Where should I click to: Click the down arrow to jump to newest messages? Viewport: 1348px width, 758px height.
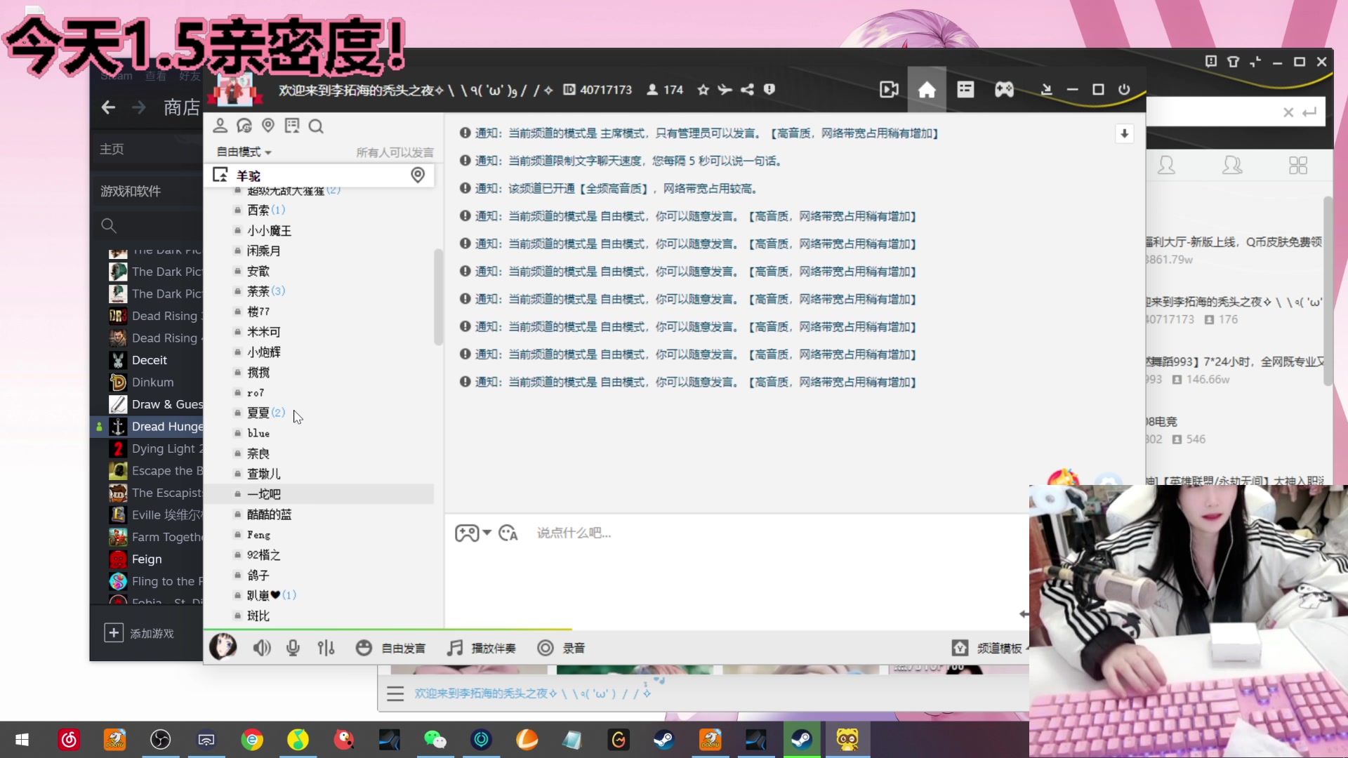1125,133
